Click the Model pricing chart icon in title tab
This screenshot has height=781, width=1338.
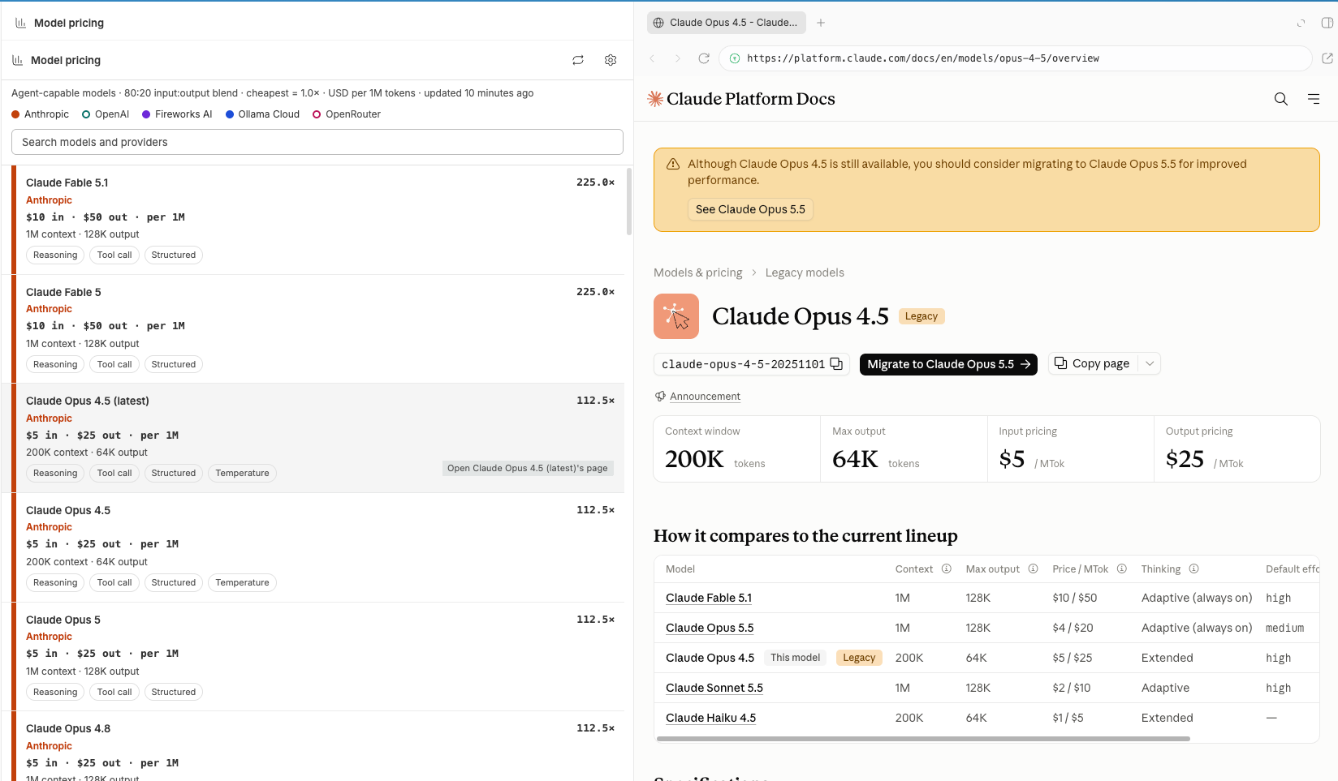click(x=20, y=23)
